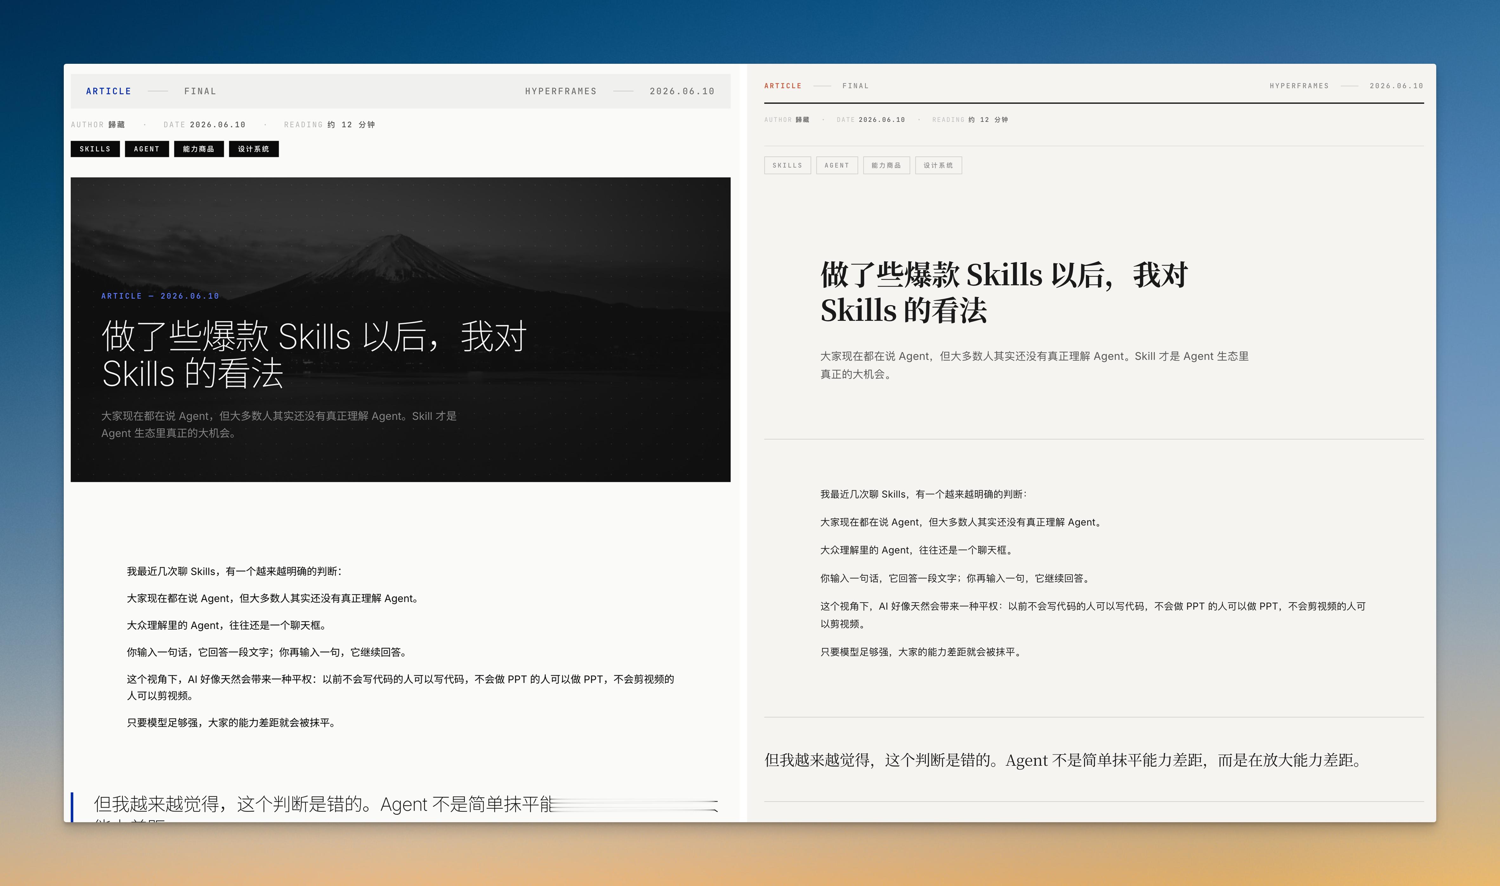Image resolution: width=1500 pixels, height=886 pixels.
Task: Select the outlined AGENT tag in right panel
Action: tap(837, 165)
